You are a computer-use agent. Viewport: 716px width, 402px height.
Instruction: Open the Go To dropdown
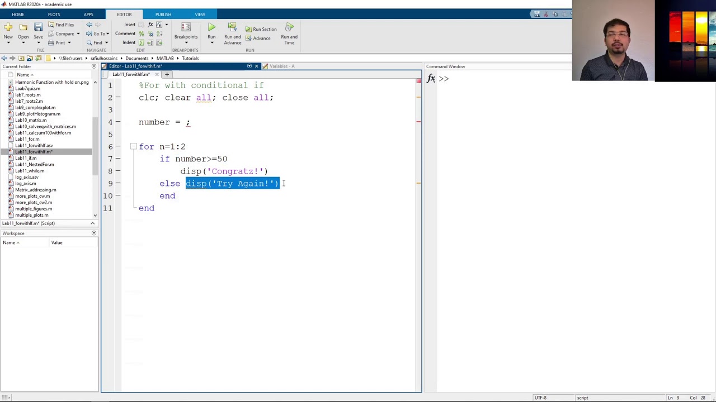tap(107, 33)
